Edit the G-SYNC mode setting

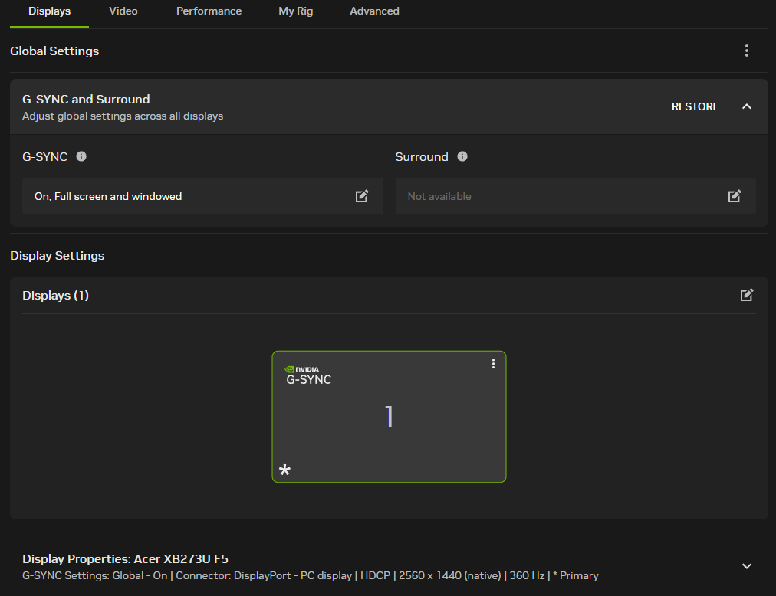click(x=362, y=196)
